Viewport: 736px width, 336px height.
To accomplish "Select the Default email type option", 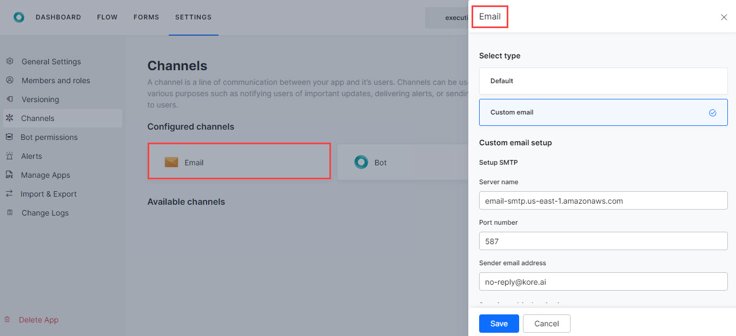I will pyautogui.click(x=603, y=80).
